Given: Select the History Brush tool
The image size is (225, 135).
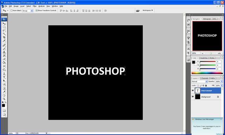Looking at the screenshot, I should (4, 56).
